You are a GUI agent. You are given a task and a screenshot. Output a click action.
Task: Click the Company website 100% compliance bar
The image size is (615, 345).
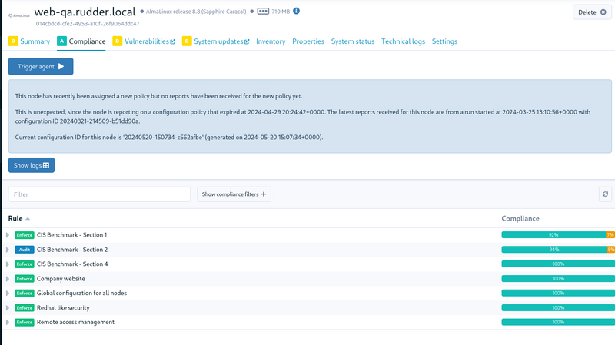click(x=558, y=279)
